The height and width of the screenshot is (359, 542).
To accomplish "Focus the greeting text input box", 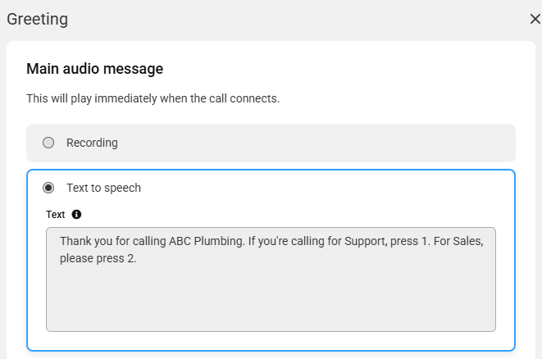I will pos(271,279).
